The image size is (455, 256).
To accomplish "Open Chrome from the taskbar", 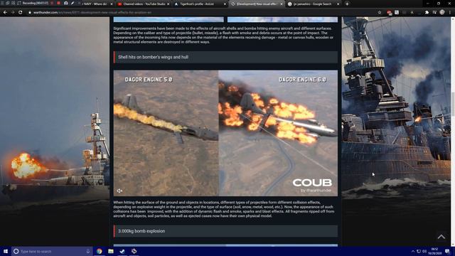I will pyautogui.click(x=100, y=251).
